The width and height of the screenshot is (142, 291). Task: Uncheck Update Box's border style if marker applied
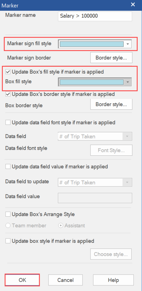pyautogui.click(x=8, y=94)
